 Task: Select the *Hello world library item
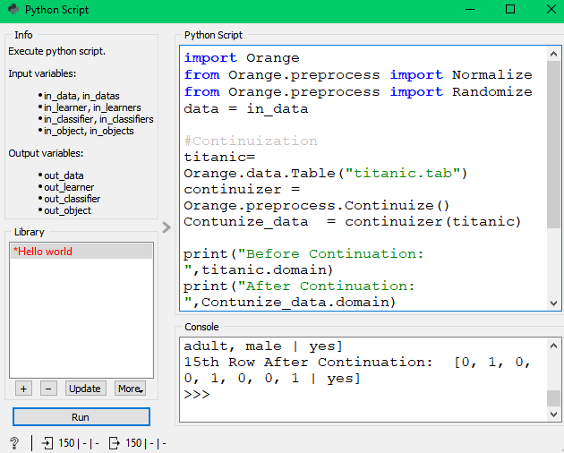[x=81, y=252]
